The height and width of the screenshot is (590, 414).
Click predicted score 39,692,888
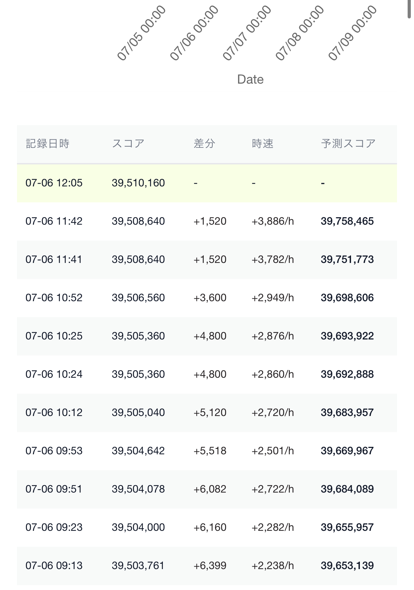(347, 374)
